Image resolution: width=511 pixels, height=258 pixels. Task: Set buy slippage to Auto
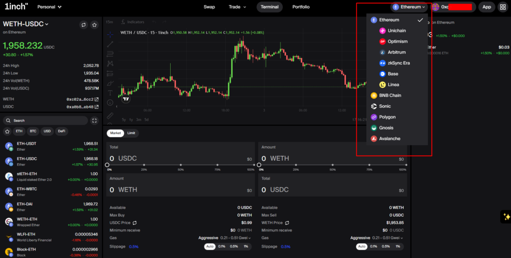[x=210, y=247]
